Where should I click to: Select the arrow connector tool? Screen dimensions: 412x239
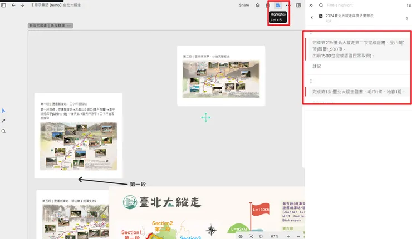tap(3, 121)
